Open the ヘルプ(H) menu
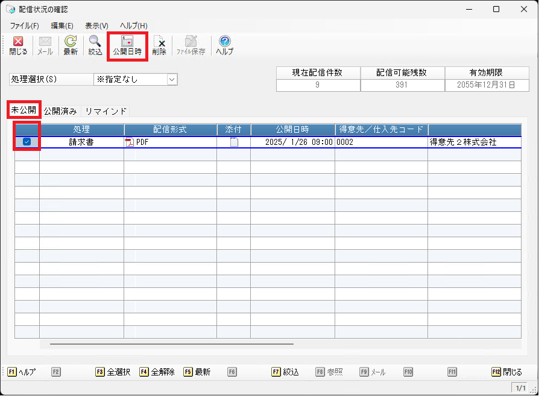Image resolution: width=539 pixels, height=396 pixels. point(134,26)
